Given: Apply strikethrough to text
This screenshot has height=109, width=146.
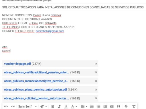Looking at the screenshot, I should tap(126, 106).
